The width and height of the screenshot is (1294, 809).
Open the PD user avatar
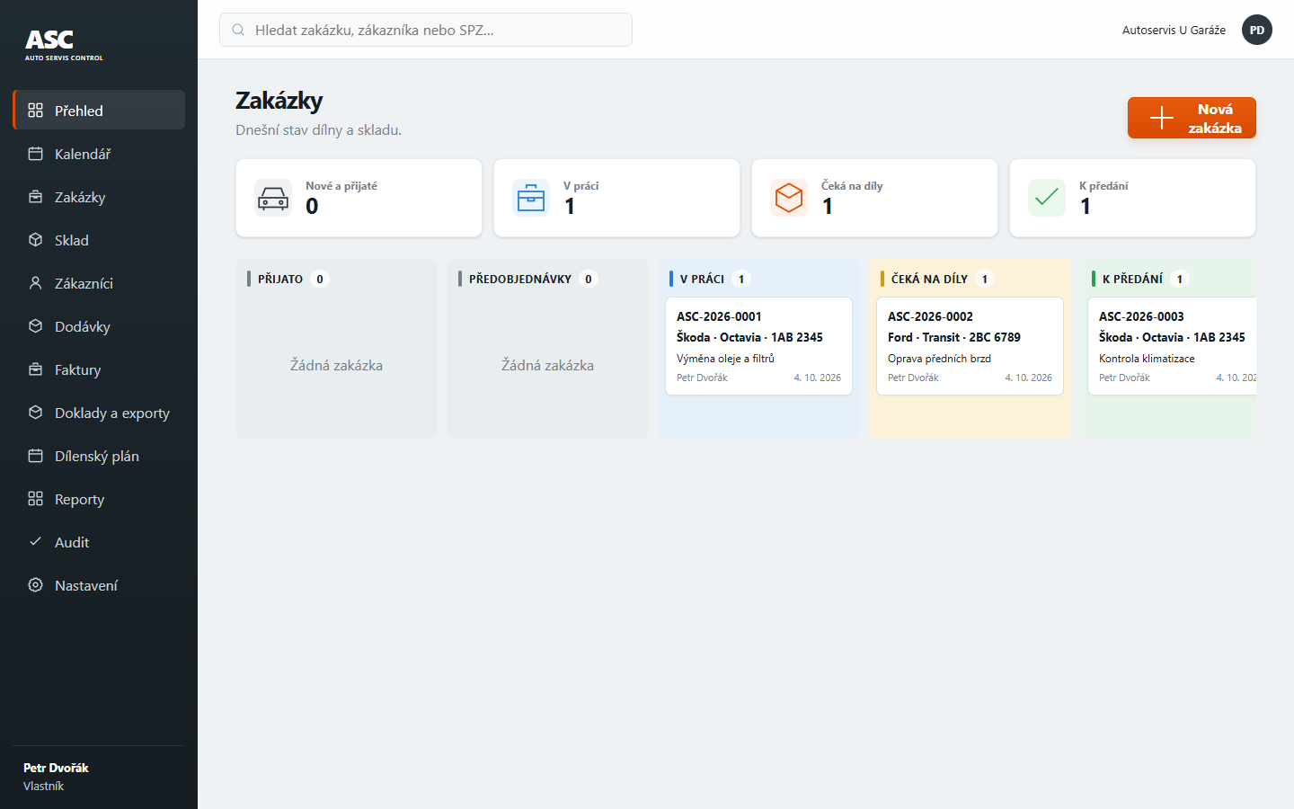(x=1257, y=30)
